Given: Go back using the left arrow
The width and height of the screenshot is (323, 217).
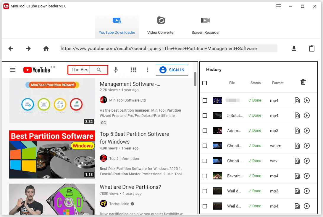Looking at the screenshot, I should click(x=11, y=49).
